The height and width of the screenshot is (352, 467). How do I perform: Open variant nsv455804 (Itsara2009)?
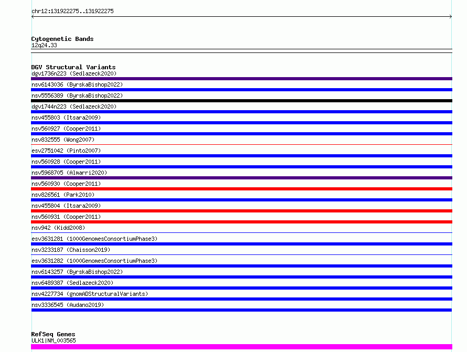click(x=66, y=206)
